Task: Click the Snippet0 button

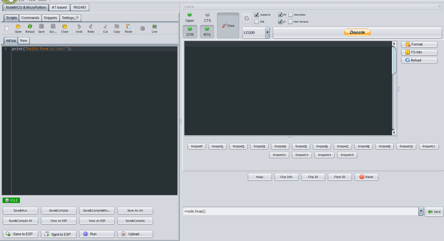Action: (197, 146)
